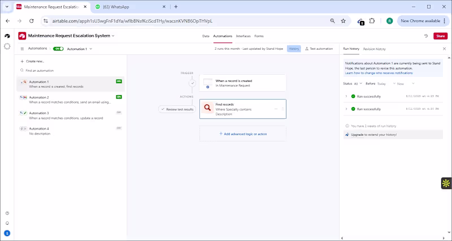The image size is (452, 241).
Task: Click the three-dot menu on Find records
Action: coord(276,109)
